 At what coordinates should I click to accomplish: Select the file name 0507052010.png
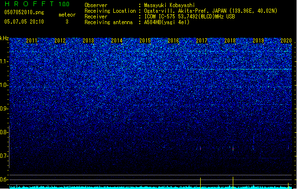pos(24,12)
